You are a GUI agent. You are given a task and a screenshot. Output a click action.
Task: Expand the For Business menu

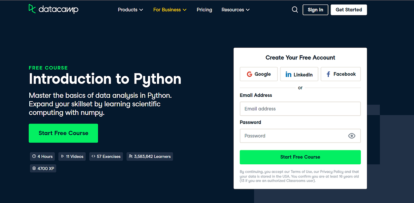tap(170, 10)
